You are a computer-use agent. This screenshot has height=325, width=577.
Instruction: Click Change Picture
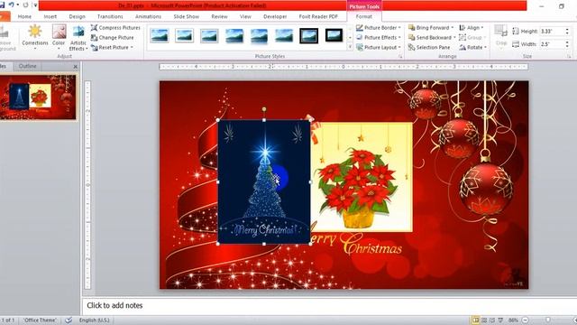coord(113,38)
